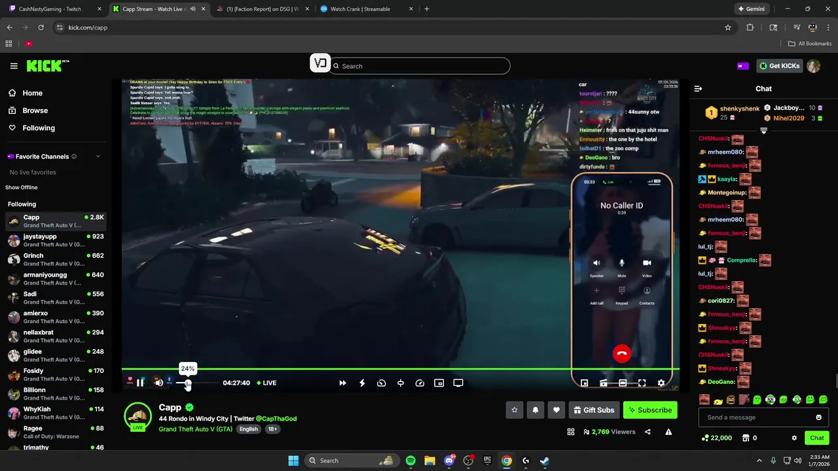Viewport: 838px width, 471px height.
Task: Click the English language tag
Action: click(x=249, y=429)
